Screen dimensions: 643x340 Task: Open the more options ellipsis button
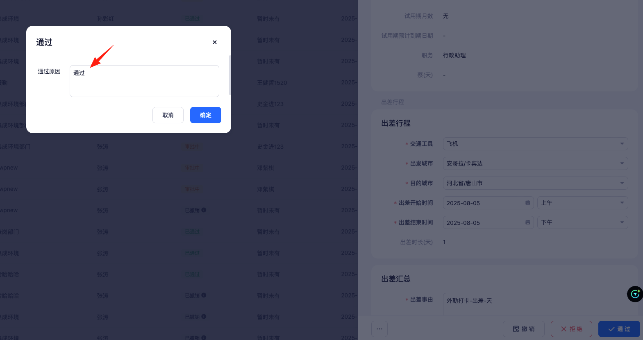pyautogui.click(x=379, y=329)
